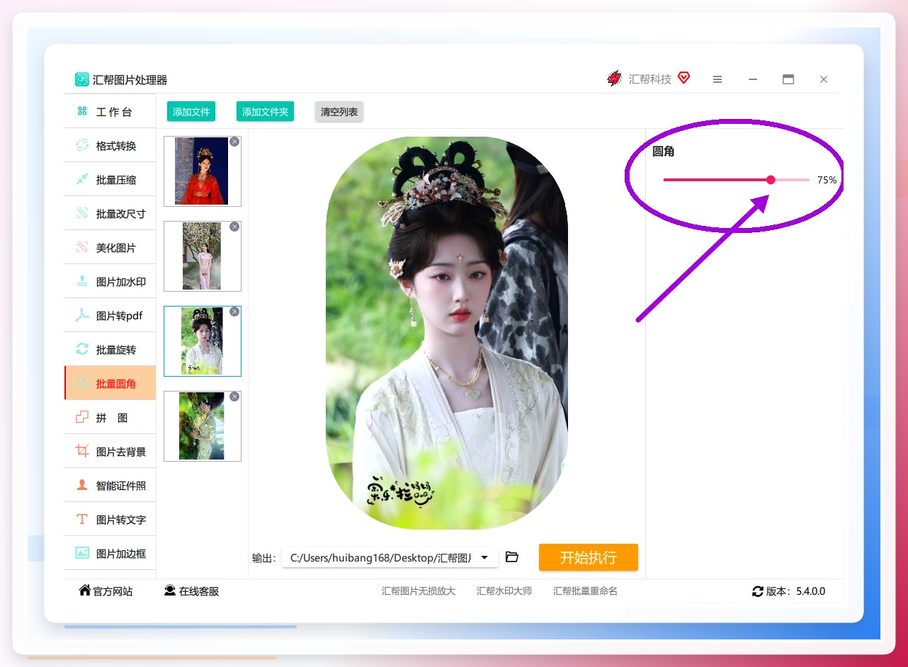
Task: Click the 圆角 slider handle
Action: point(771,180)
